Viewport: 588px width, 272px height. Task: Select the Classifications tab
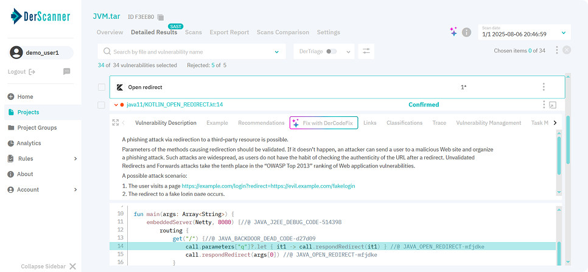pyautogui.click(x=405, y=123)
